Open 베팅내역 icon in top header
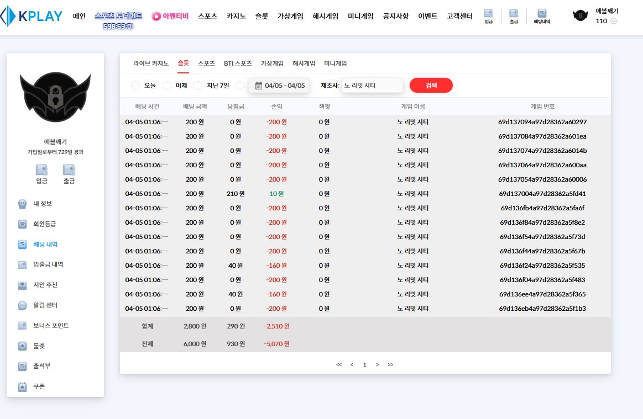The width and height of the screenshot is (643, 419). [542, 16]
